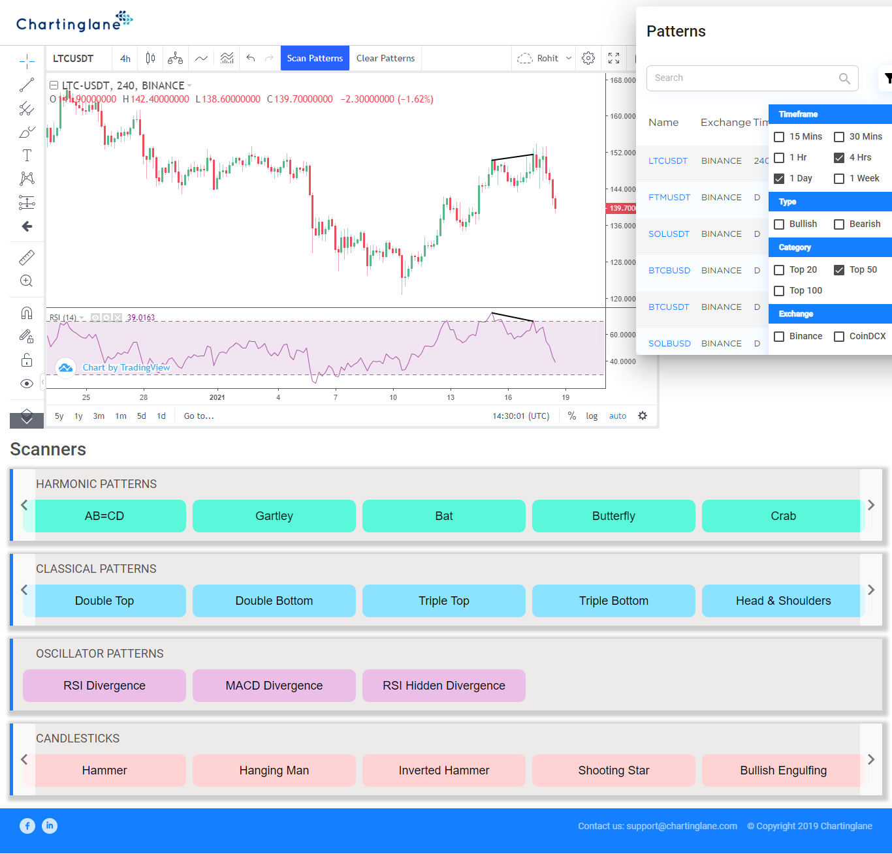Viewport: 892px width, 854px height.
Task: Open chart settings gear in toolbar
Action: [x=588, y=58]
